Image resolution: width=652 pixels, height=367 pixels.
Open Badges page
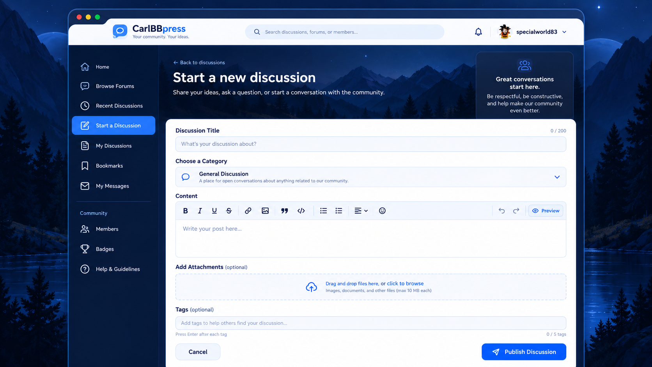point(113,249)
